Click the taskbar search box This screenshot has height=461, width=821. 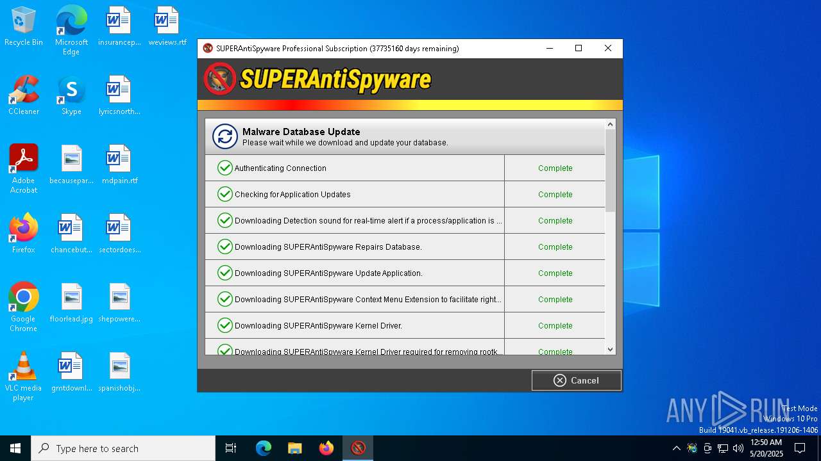tap(123, 448)
